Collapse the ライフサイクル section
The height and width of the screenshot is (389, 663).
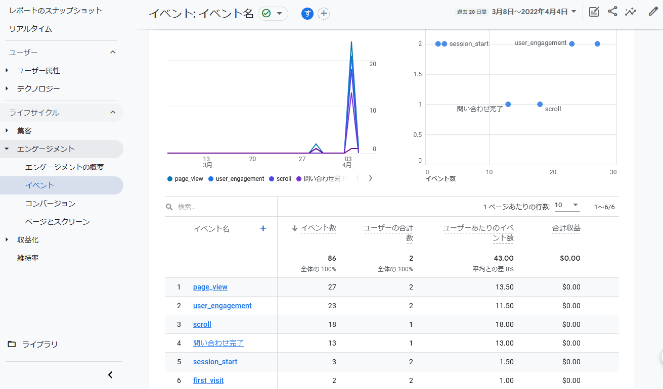click(x=113, y=112)
